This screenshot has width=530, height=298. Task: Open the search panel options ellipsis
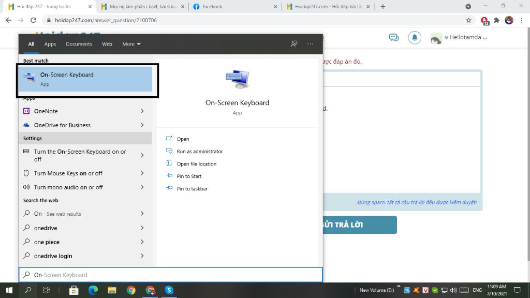(x=311, y=44)
